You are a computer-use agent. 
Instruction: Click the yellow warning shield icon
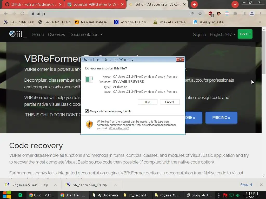89,125
